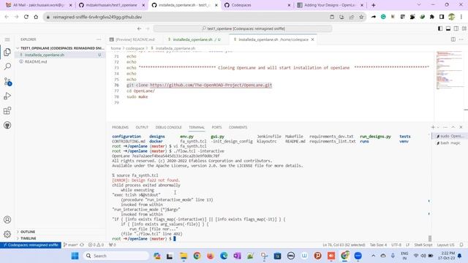Switch to the Output panel tab
Image resolution: width=468 pixels, height=263 pixels.
coord(142,127)
